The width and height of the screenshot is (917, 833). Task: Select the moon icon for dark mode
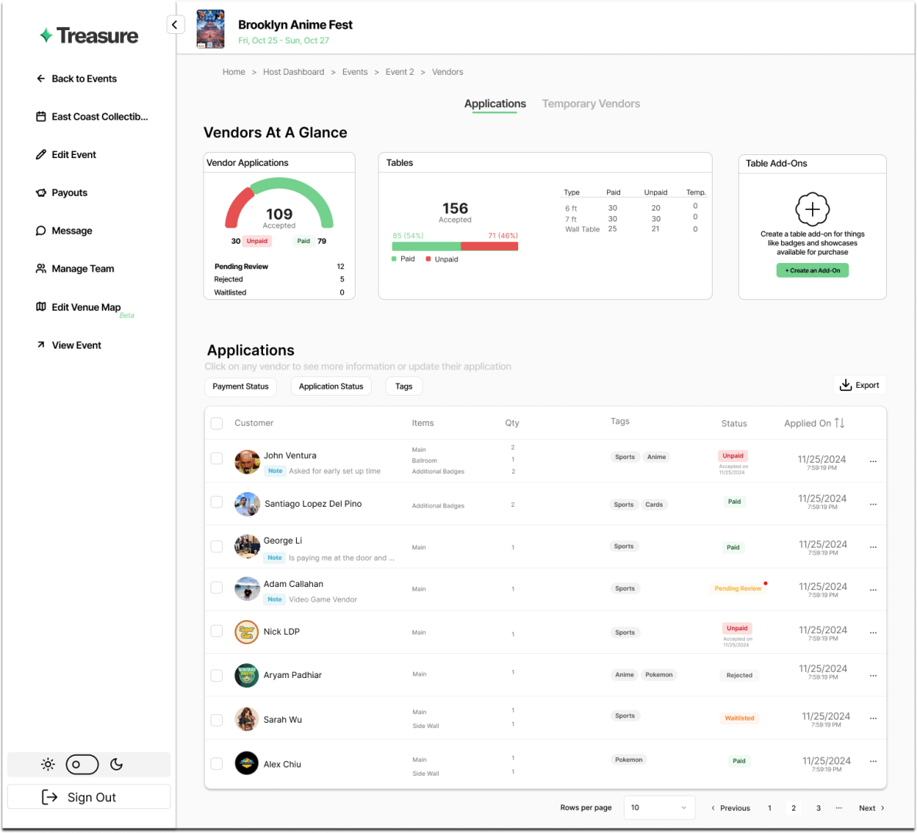[x=116, y=764]
